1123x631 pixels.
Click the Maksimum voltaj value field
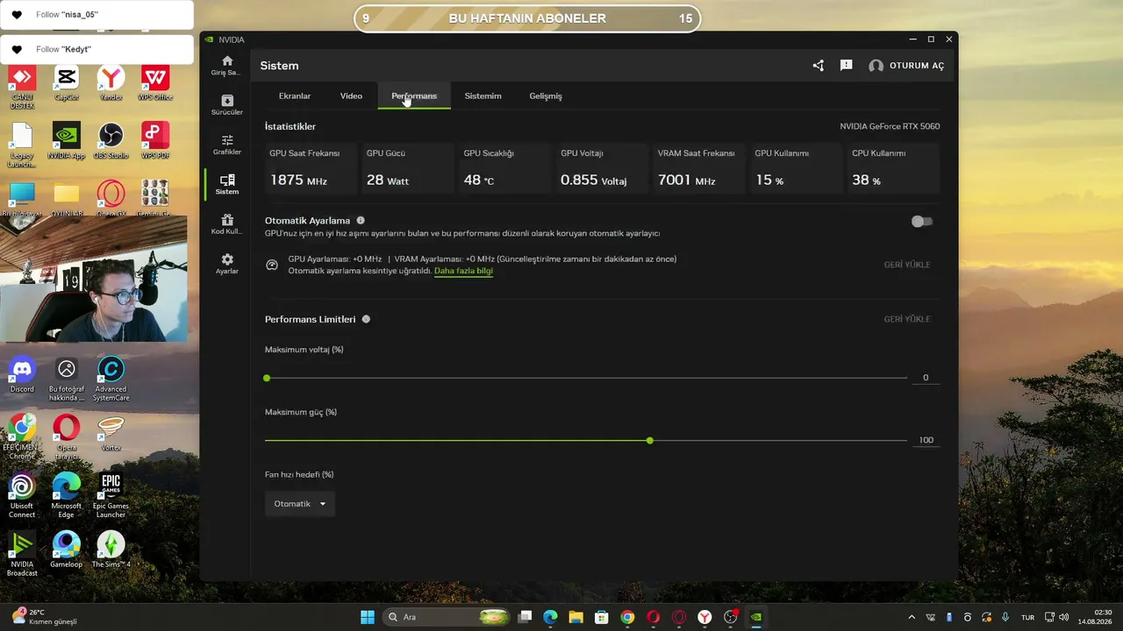coord(926,378)
